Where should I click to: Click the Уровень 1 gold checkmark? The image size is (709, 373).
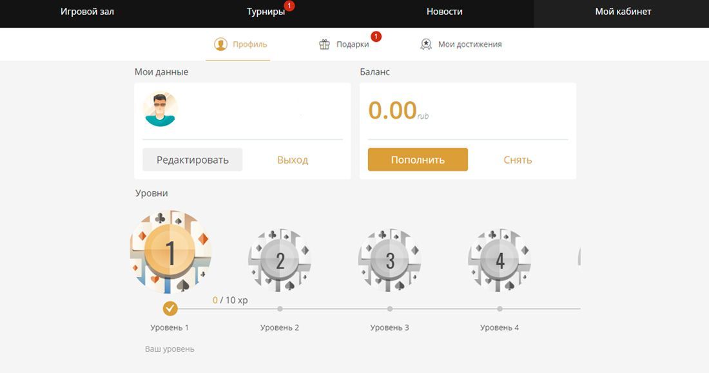[x=170, y=309]
